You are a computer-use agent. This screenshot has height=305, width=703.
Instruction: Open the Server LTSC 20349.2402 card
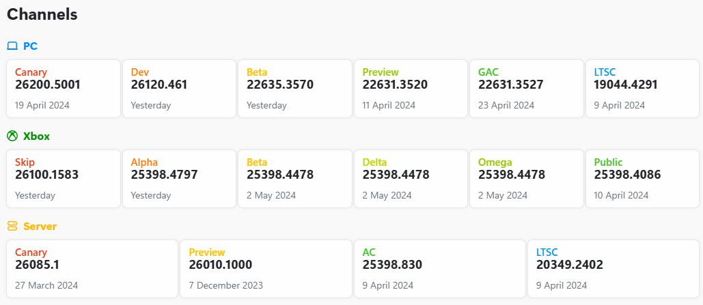(x=614, y=269)
